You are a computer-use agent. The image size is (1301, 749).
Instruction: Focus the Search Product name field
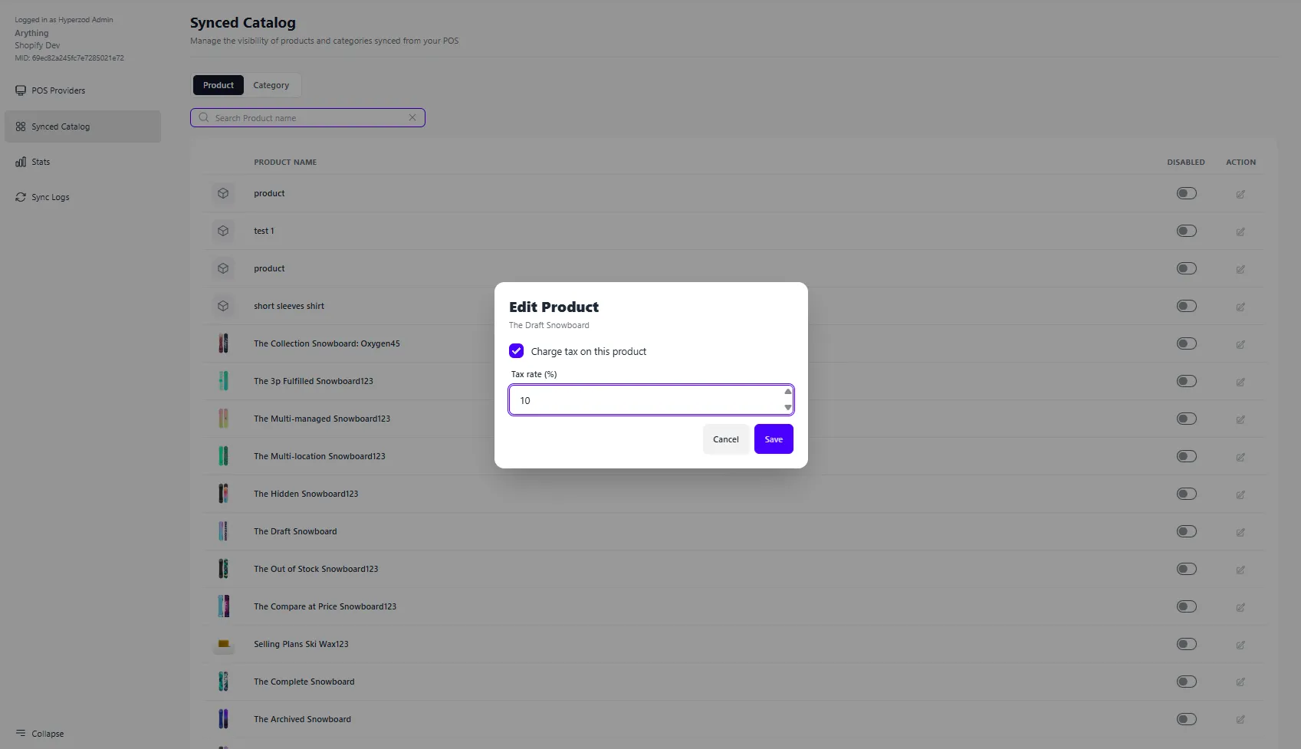pos(307,118)
